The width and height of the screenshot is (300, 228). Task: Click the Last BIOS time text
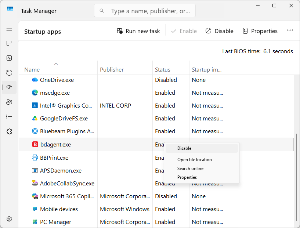257,51
